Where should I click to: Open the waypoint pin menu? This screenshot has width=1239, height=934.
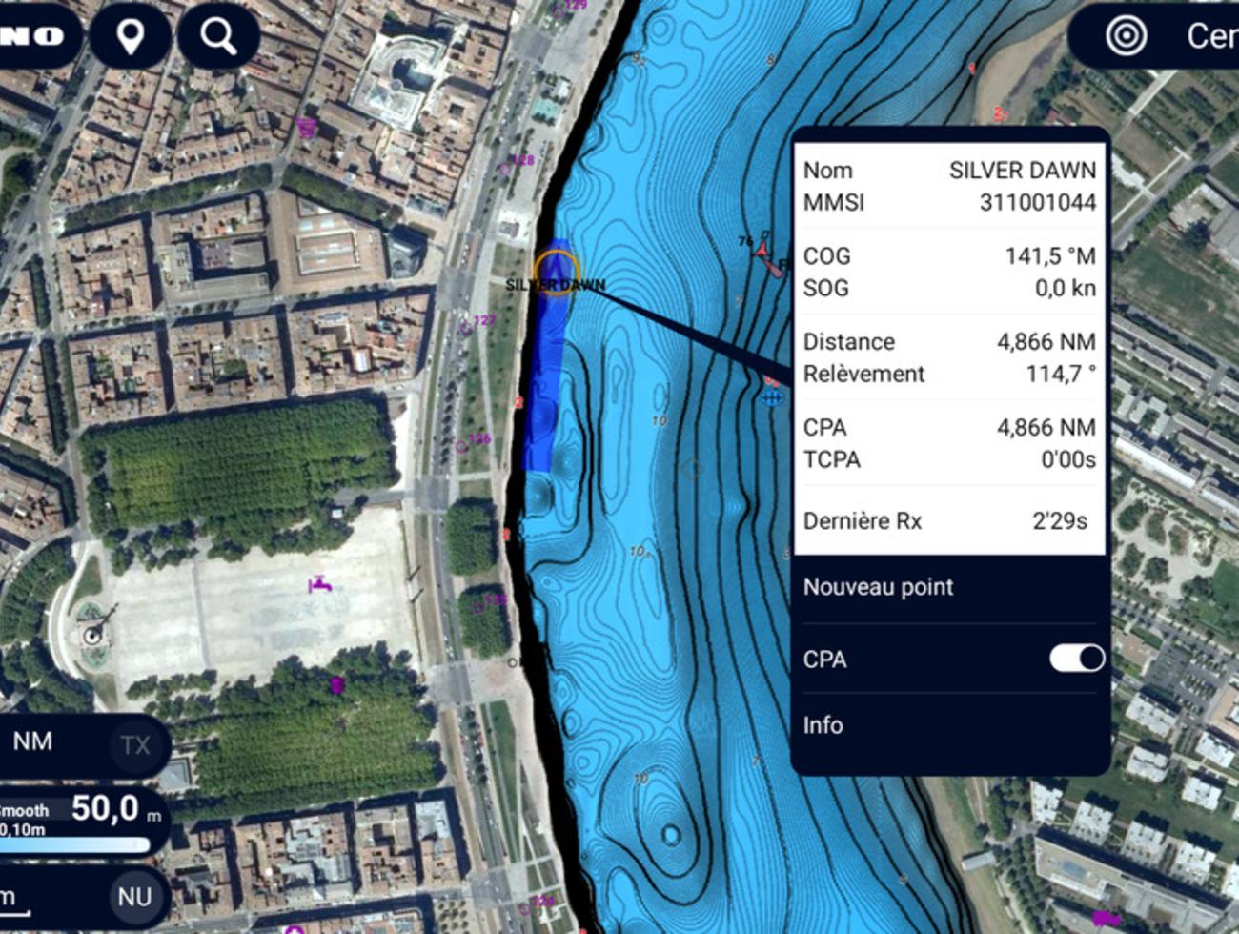[130, 36]
